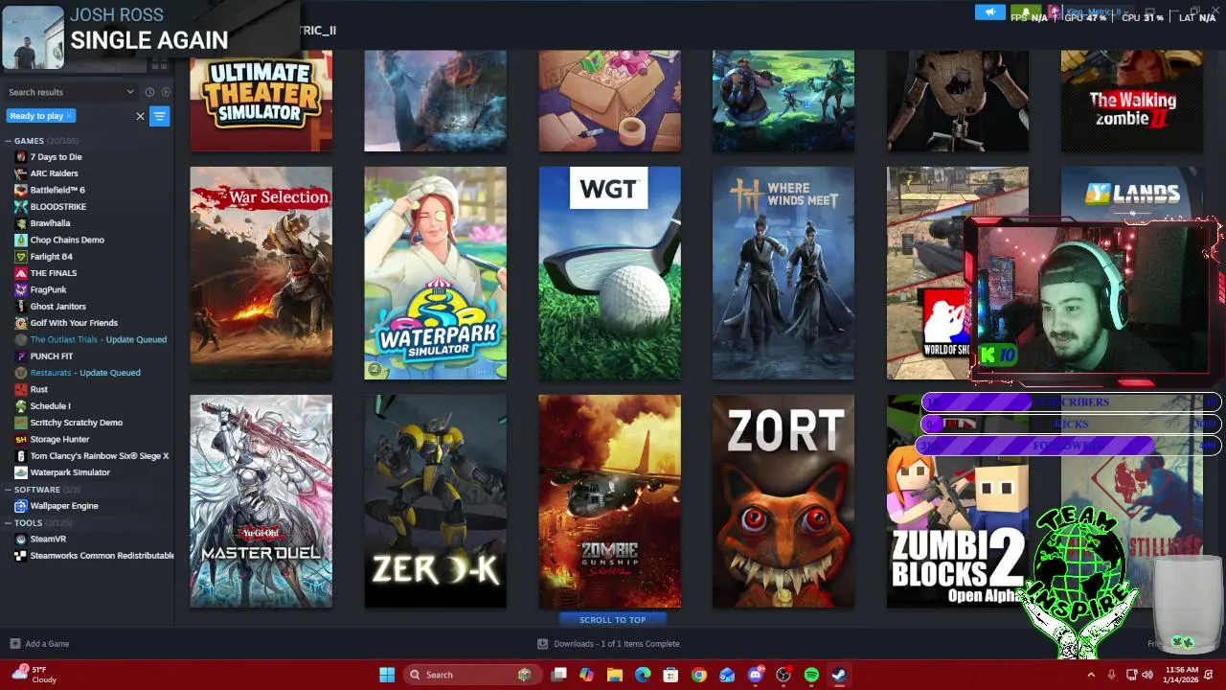The height and width of the screenshot is (690, 1226).
Task: Click the Schedule I icon
Action: tap(21, 406)
